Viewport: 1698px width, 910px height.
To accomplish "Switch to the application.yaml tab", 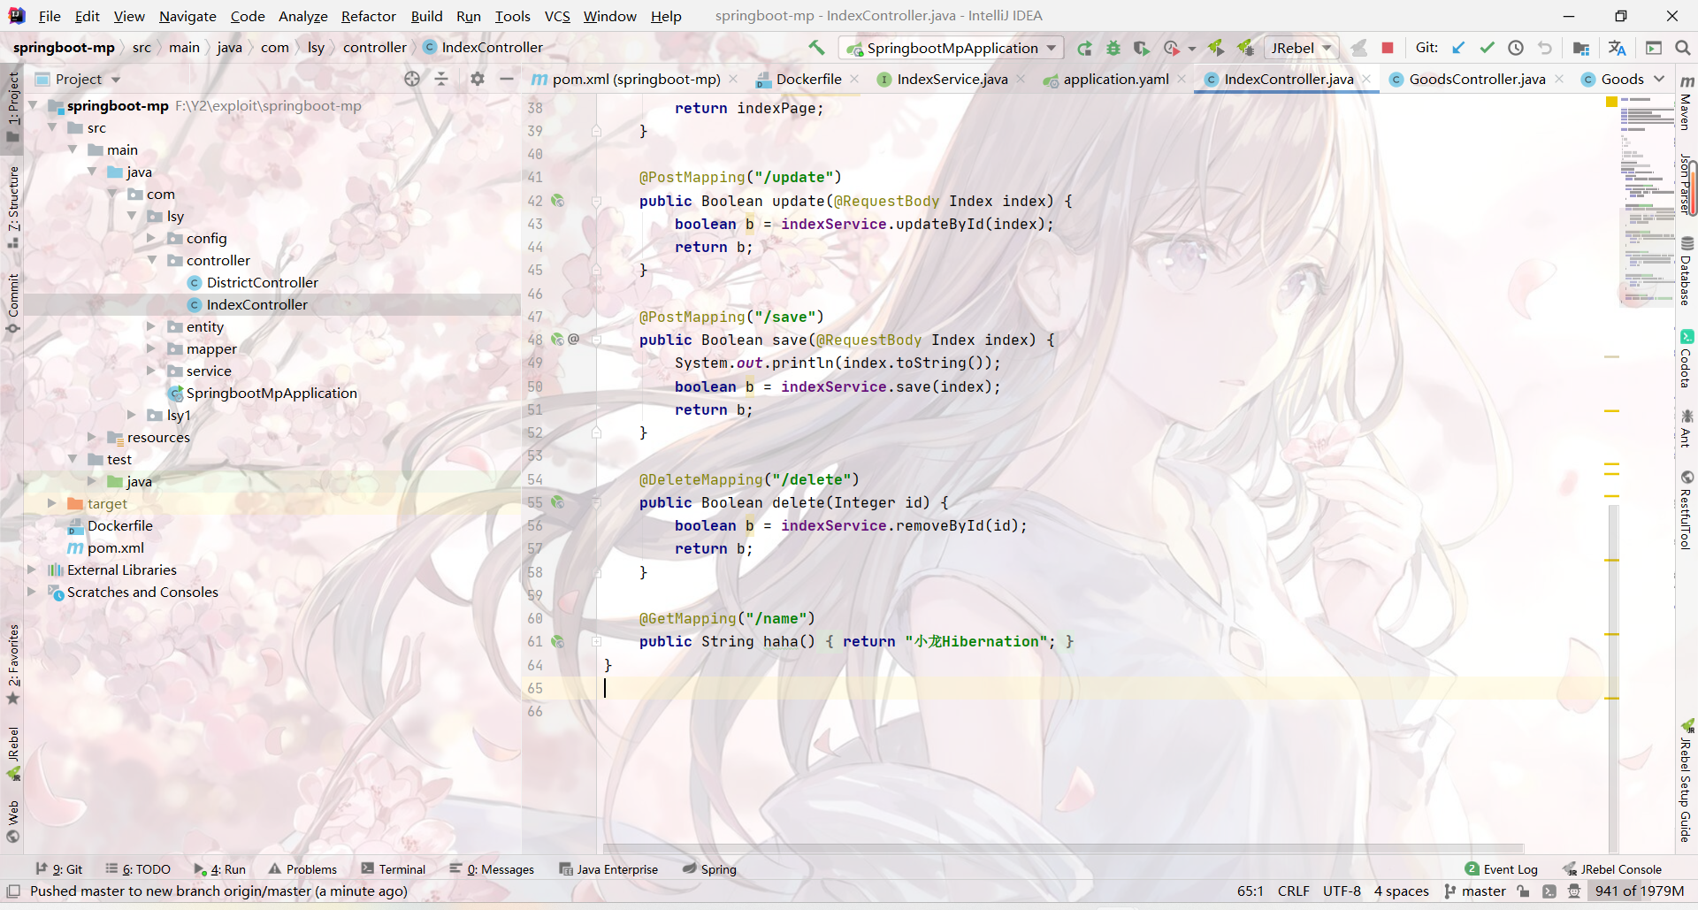I will click(1115, 79).
